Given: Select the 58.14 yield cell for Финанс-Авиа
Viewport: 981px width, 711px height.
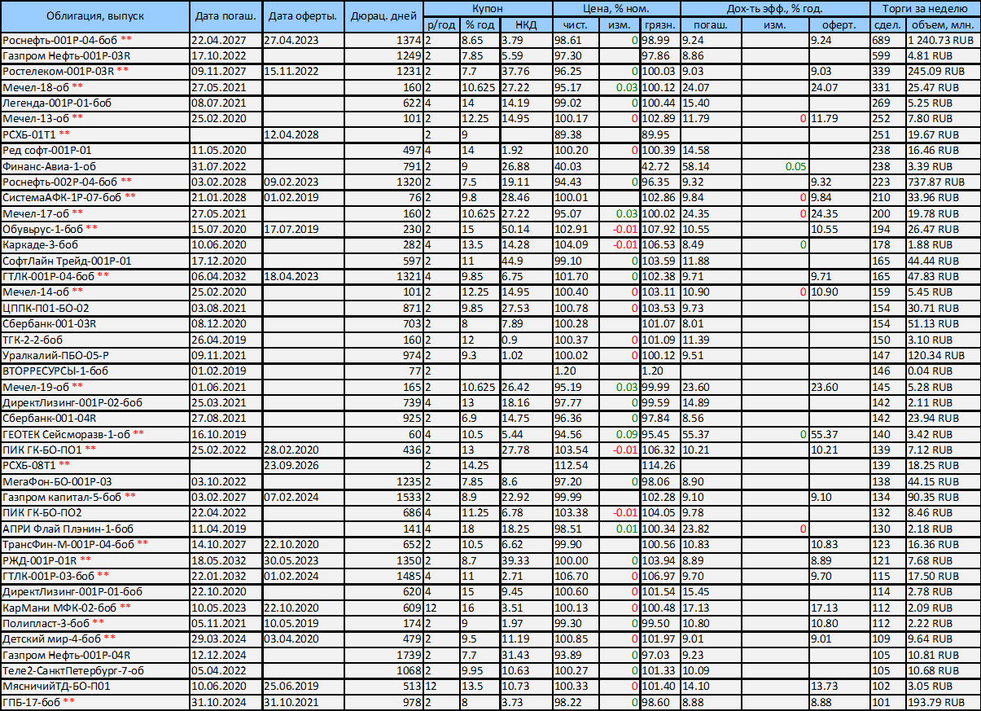Looking at the screenshot, I should 712,166.
